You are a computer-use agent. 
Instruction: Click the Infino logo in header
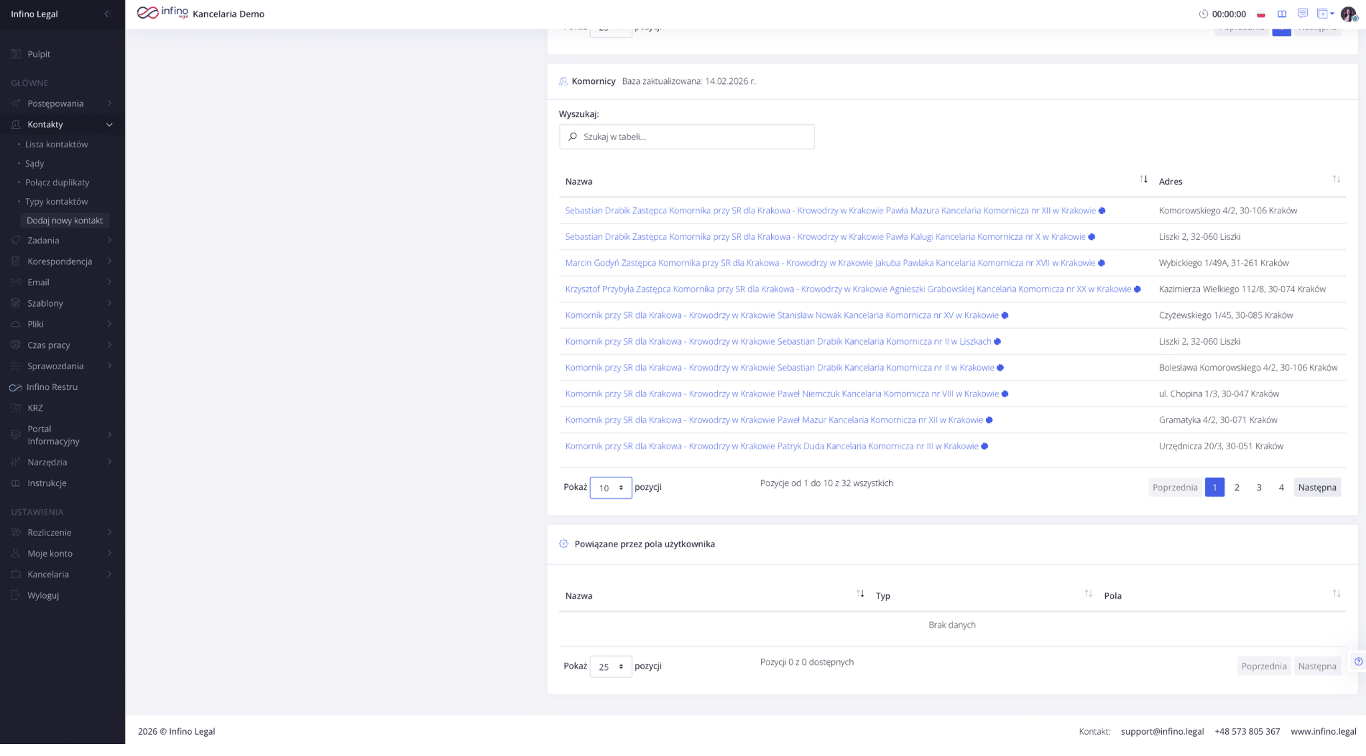[x=162, y=13]
